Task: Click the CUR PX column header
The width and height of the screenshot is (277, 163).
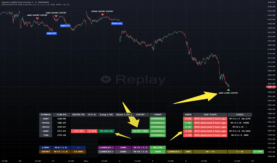Action: tap(62, 114)
